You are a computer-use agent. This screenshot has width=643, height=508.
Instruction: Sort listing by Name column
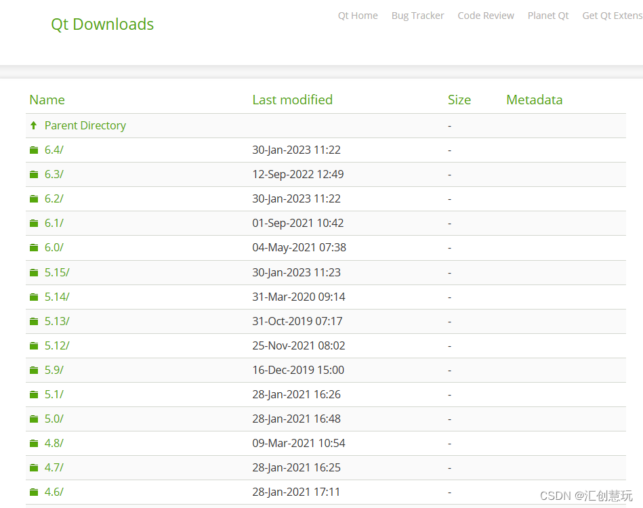[x=47, y=100]
